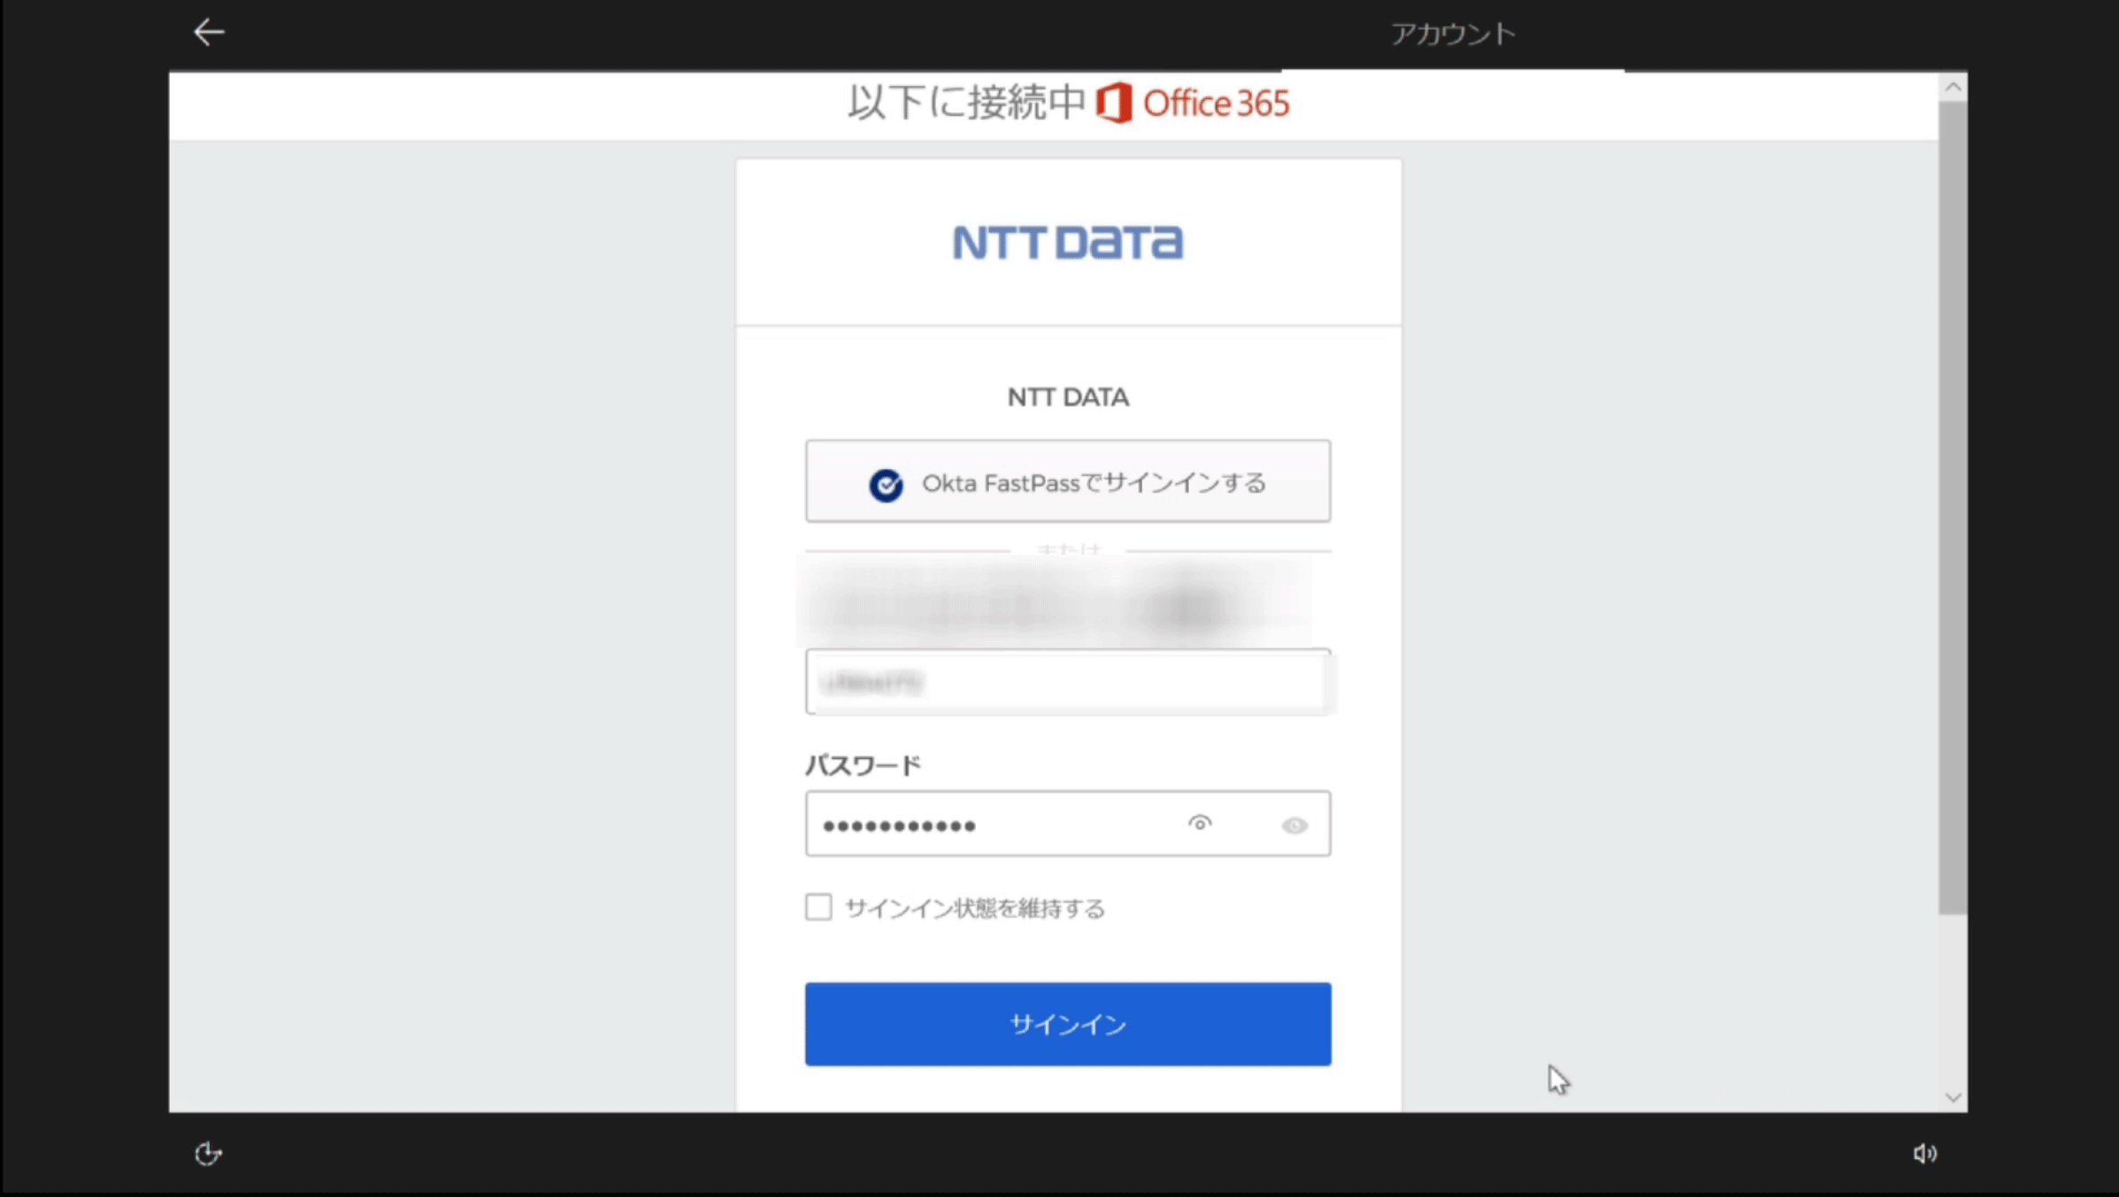Viewport: 2119px width, 1197px height.
Task: Click the アカウント menu item top right
Action: pyautogui.click(x=1451, y=32)
